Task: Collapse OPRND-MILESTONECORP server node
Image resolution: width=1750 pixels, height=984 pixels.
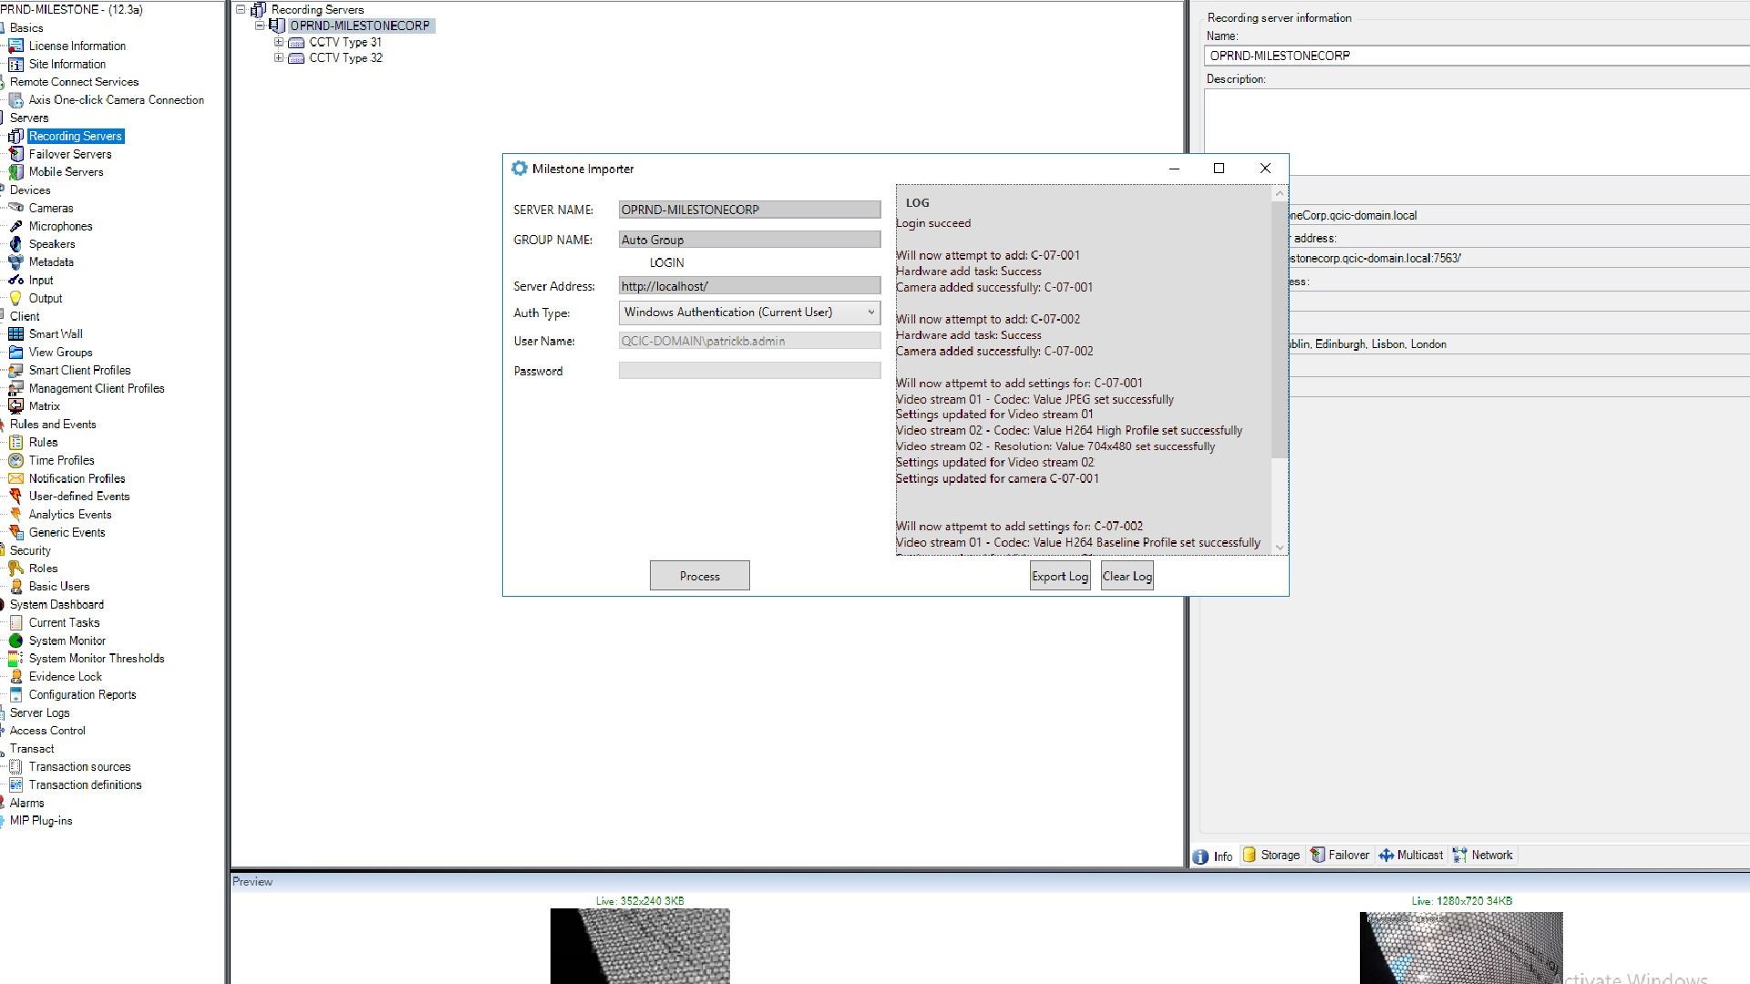Action: [x=260, y=26]
